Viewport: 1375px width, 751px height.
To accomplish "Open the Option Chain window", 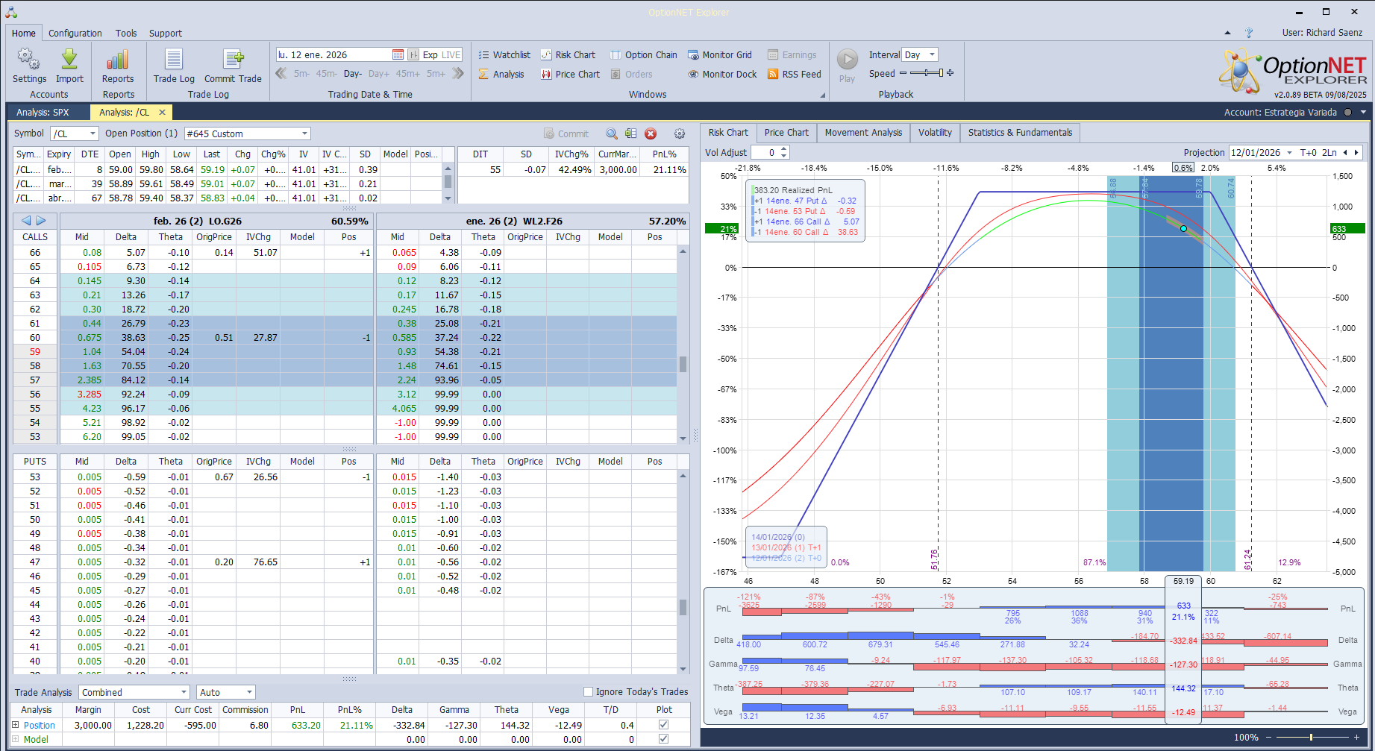I will (x=644, y=55).
